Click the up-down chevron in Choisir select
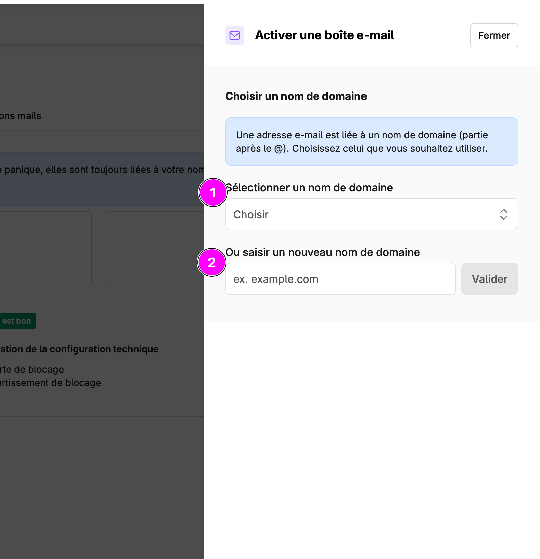This screenshot has height=559, width=540. point(503,214)
